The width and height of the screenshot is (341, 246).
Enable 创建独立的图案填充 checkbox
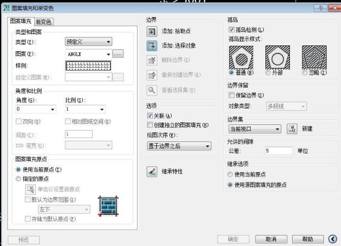(x=150, y=125)
